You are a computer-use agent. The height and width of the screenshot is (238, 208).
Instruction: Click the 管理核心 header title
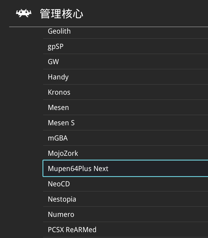pos(62,14)
